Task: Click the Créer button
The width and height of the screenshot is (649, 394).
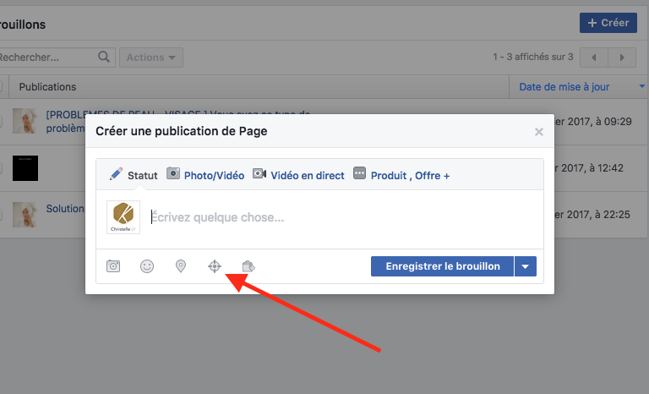Action: 608,23
